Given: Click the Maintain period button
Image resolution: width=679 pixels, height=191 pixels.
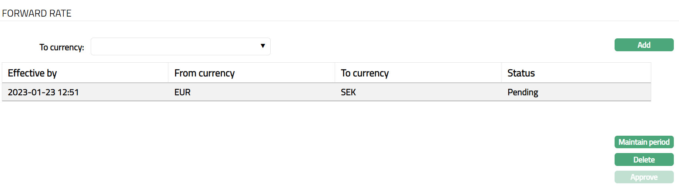Looking at the screenshot, I should [x=644, y=142].
